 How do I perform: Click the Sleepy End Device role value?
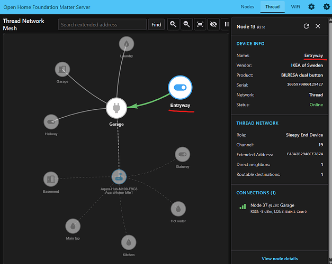pos(304,135)
